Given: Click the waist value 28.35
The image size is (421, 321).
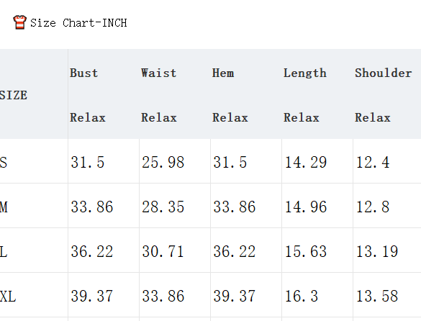Looking at the screenshot, I should 163,207.
